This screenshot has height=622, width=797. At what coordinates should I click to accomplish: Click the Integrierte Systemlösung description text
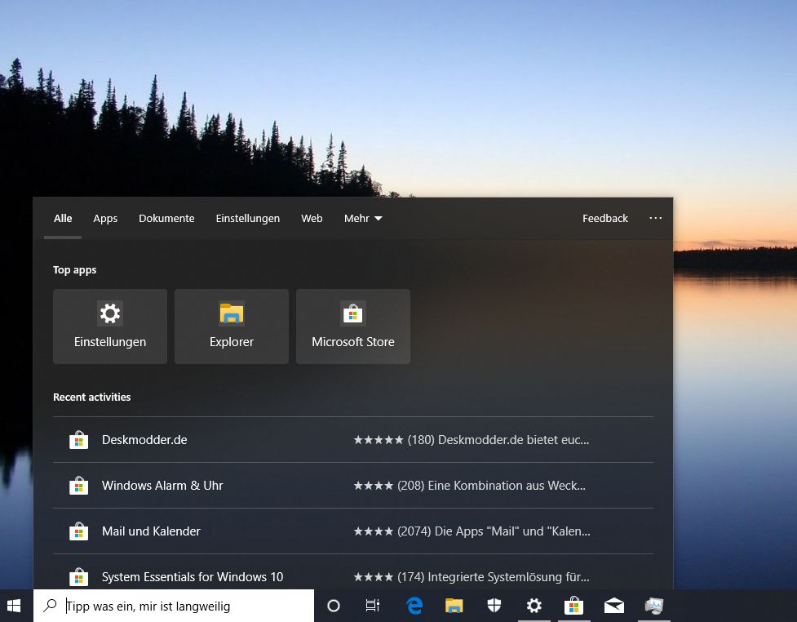click(472, 577)
